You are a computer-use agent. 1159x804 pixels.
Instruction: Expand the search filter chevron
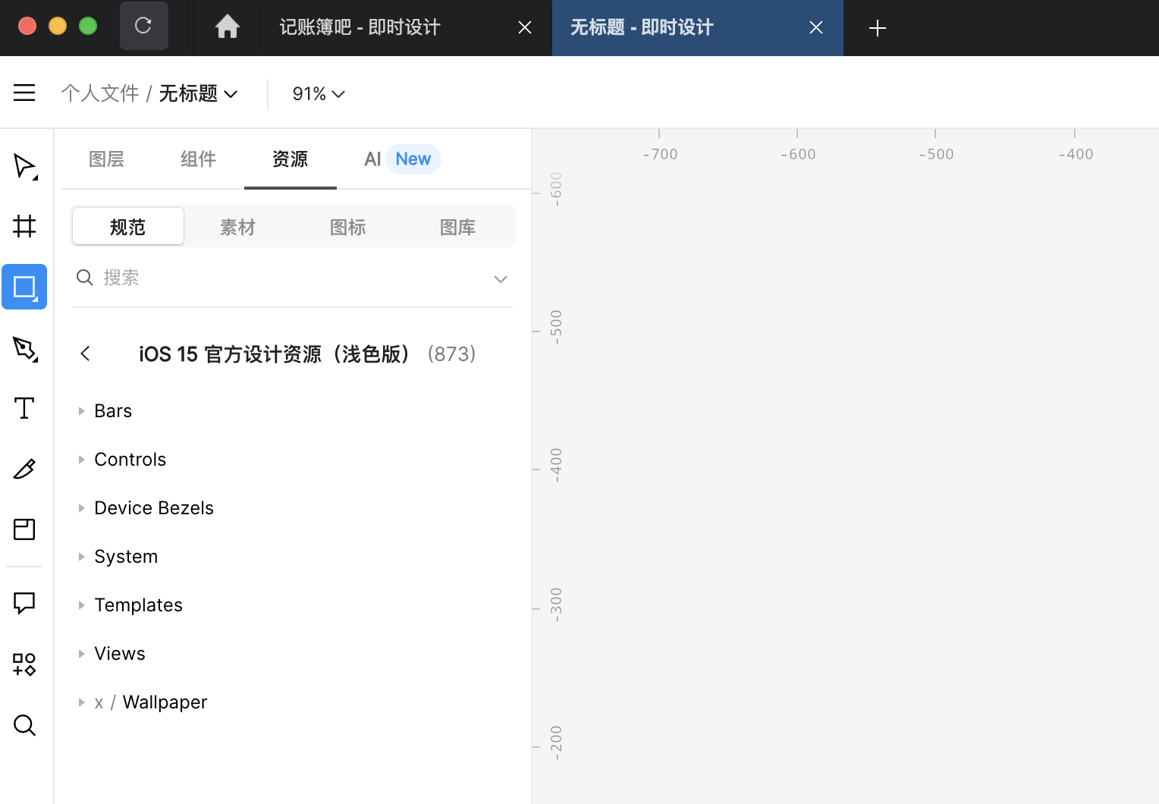501,278
